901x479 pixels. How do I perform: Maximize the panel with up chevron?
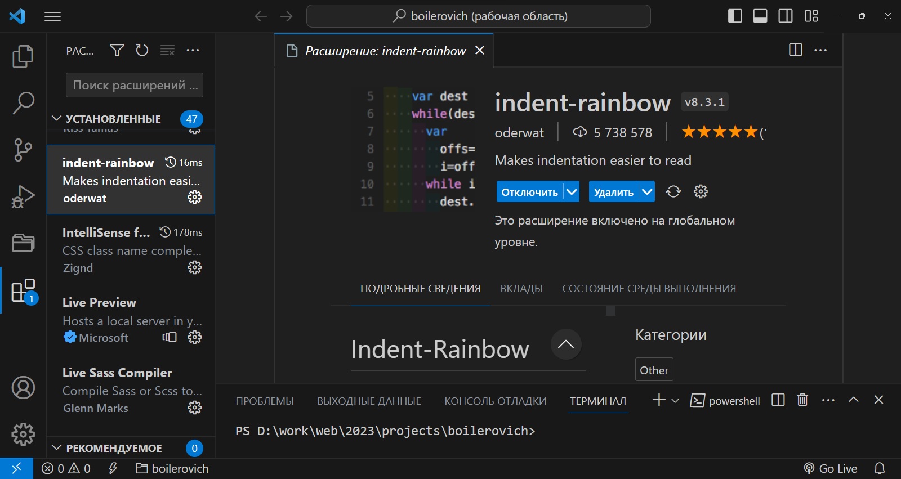(854, 400)
